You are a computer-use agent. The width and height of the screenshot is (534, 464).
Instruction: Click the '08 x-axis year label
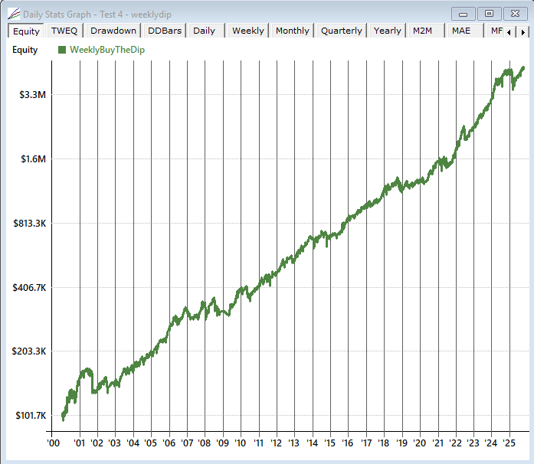(205, 443)
